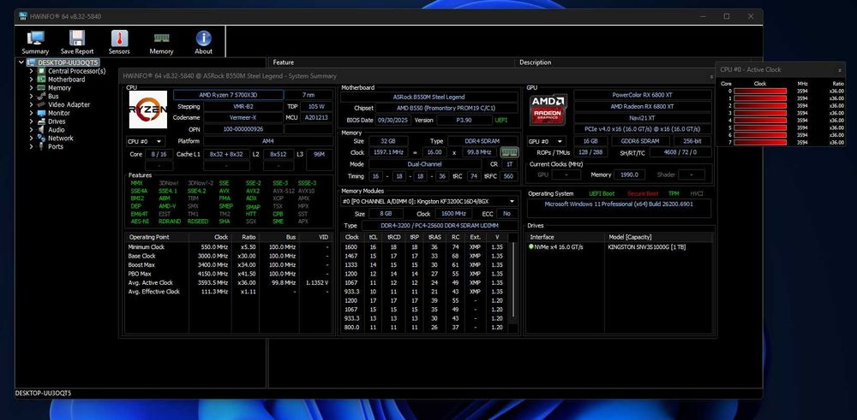This screenshot has height=420, width=857.
Task: Click the Windows 11 Professional OS field
Action: click(x=619, y=208)
